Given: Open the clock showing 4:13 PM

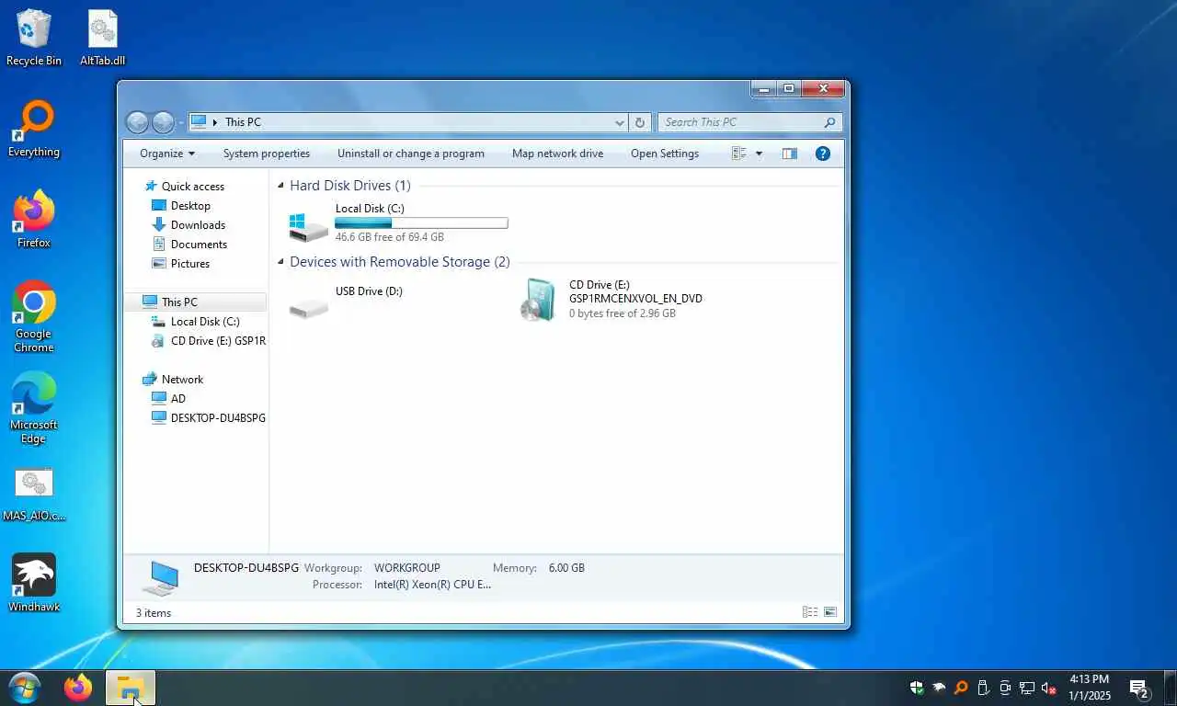Looking at the screenshot, I should tap(1090, 688).
